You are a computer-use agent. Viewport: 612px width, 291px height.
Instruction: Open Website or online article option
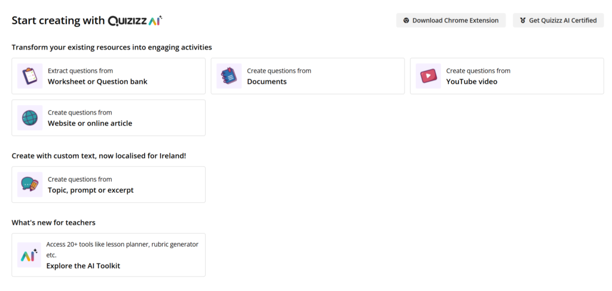point(90,123)
